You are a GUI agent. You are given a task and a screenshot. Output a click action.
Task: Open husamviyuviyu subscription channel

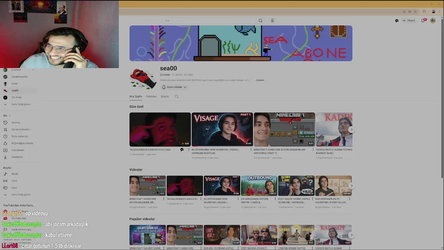[19, 77]
